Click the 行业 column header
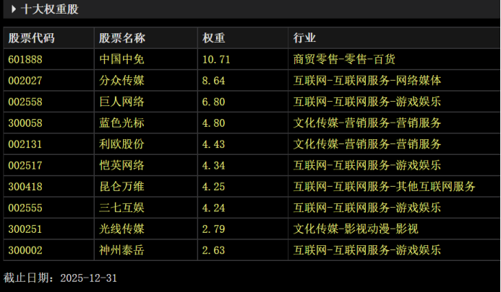The image size is (501, 292). point(304,38)
